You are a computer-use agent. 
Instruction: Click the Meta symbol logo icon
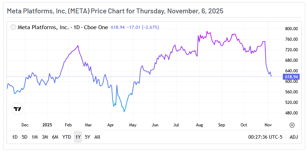[13, 27]
